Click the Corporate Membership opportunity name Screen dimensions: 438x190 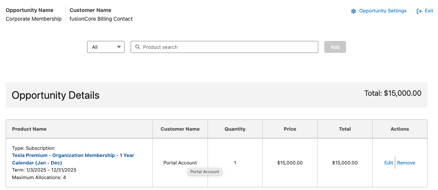(x=33, y=19)
